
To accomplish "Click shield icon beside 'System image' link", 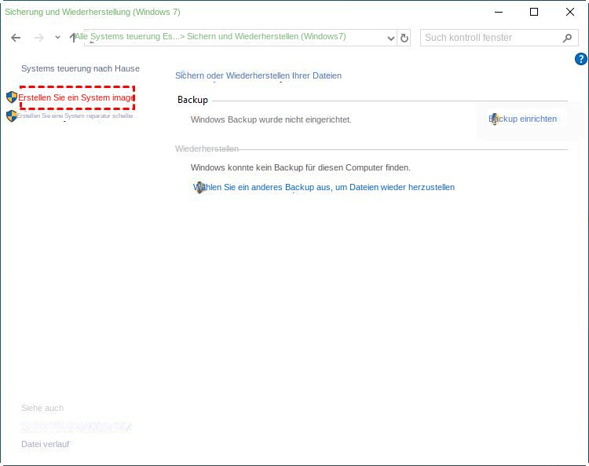I will [12, 97].
